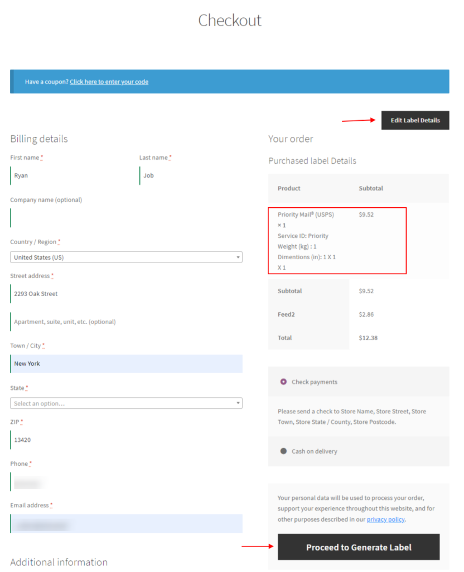Image resolution: width=464 pixels, height=572 pixels.
Task: Click the Last name field containing Job
Action: 190,175
